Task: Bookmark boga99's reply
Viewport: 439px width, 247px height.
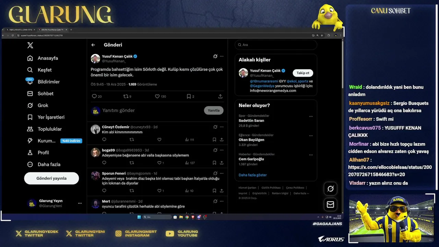Action: [214, 163]
